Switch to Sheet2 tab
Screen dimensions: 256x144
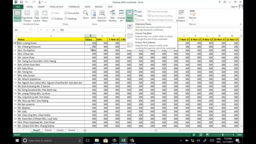click(x=48, y=130)
